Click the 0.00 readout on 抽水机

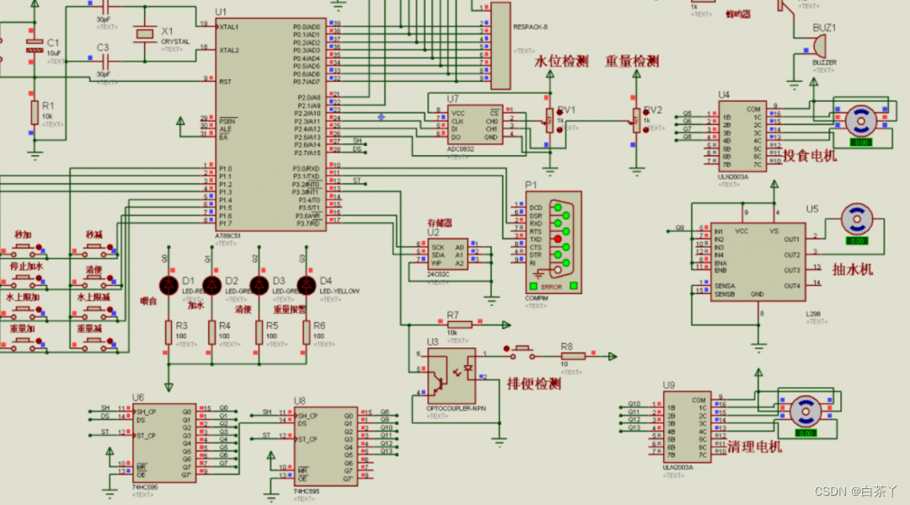(x=857, y=241)
